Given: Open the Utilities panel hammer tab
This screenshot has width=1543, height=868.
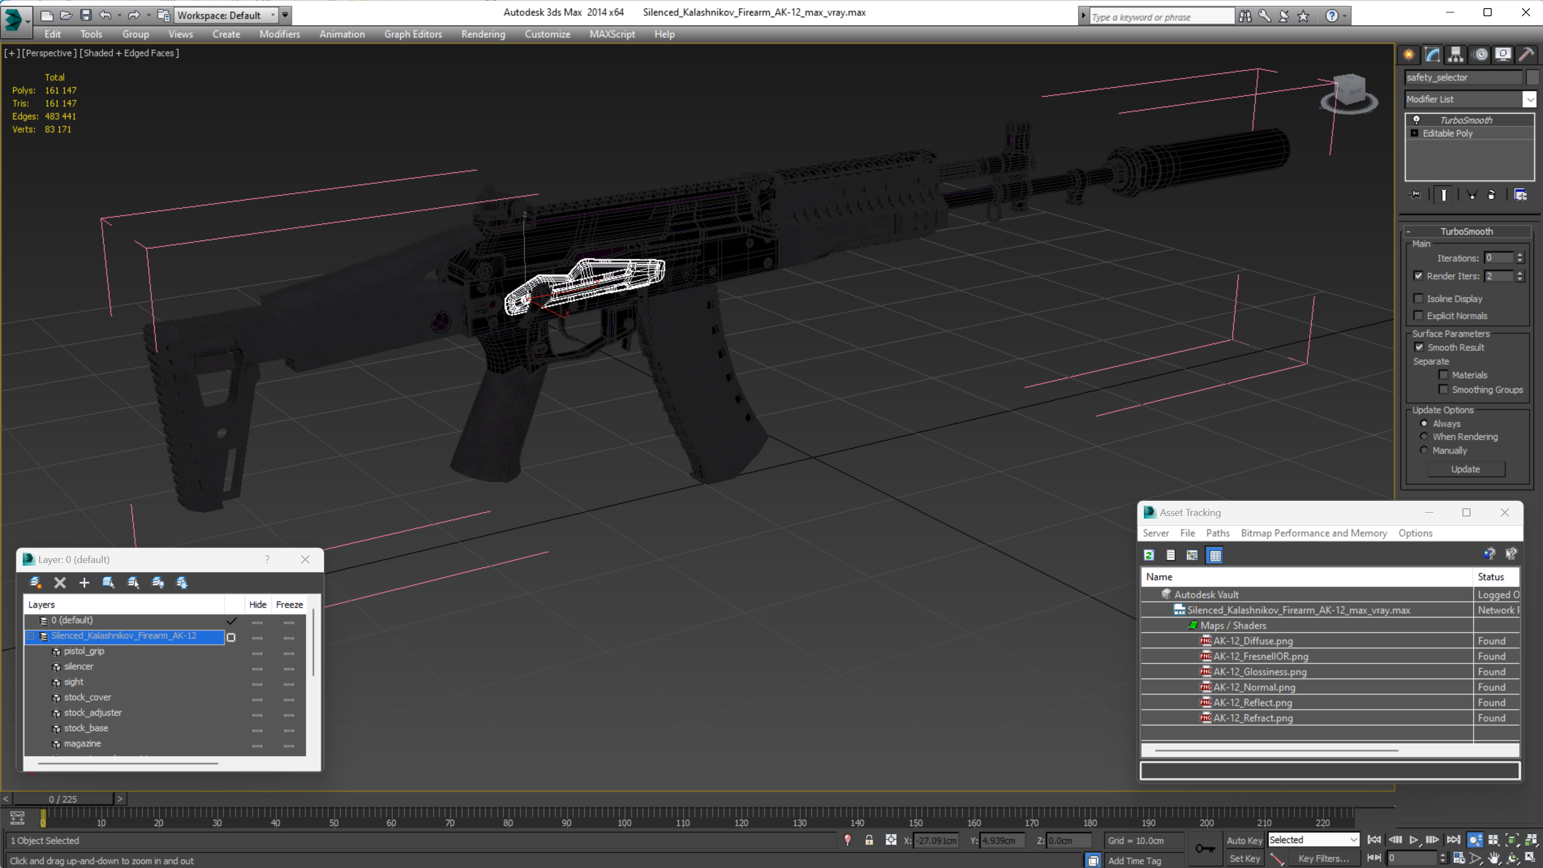Looking at the screenshot, I should pyautogui.click(x=1526, y=55).
